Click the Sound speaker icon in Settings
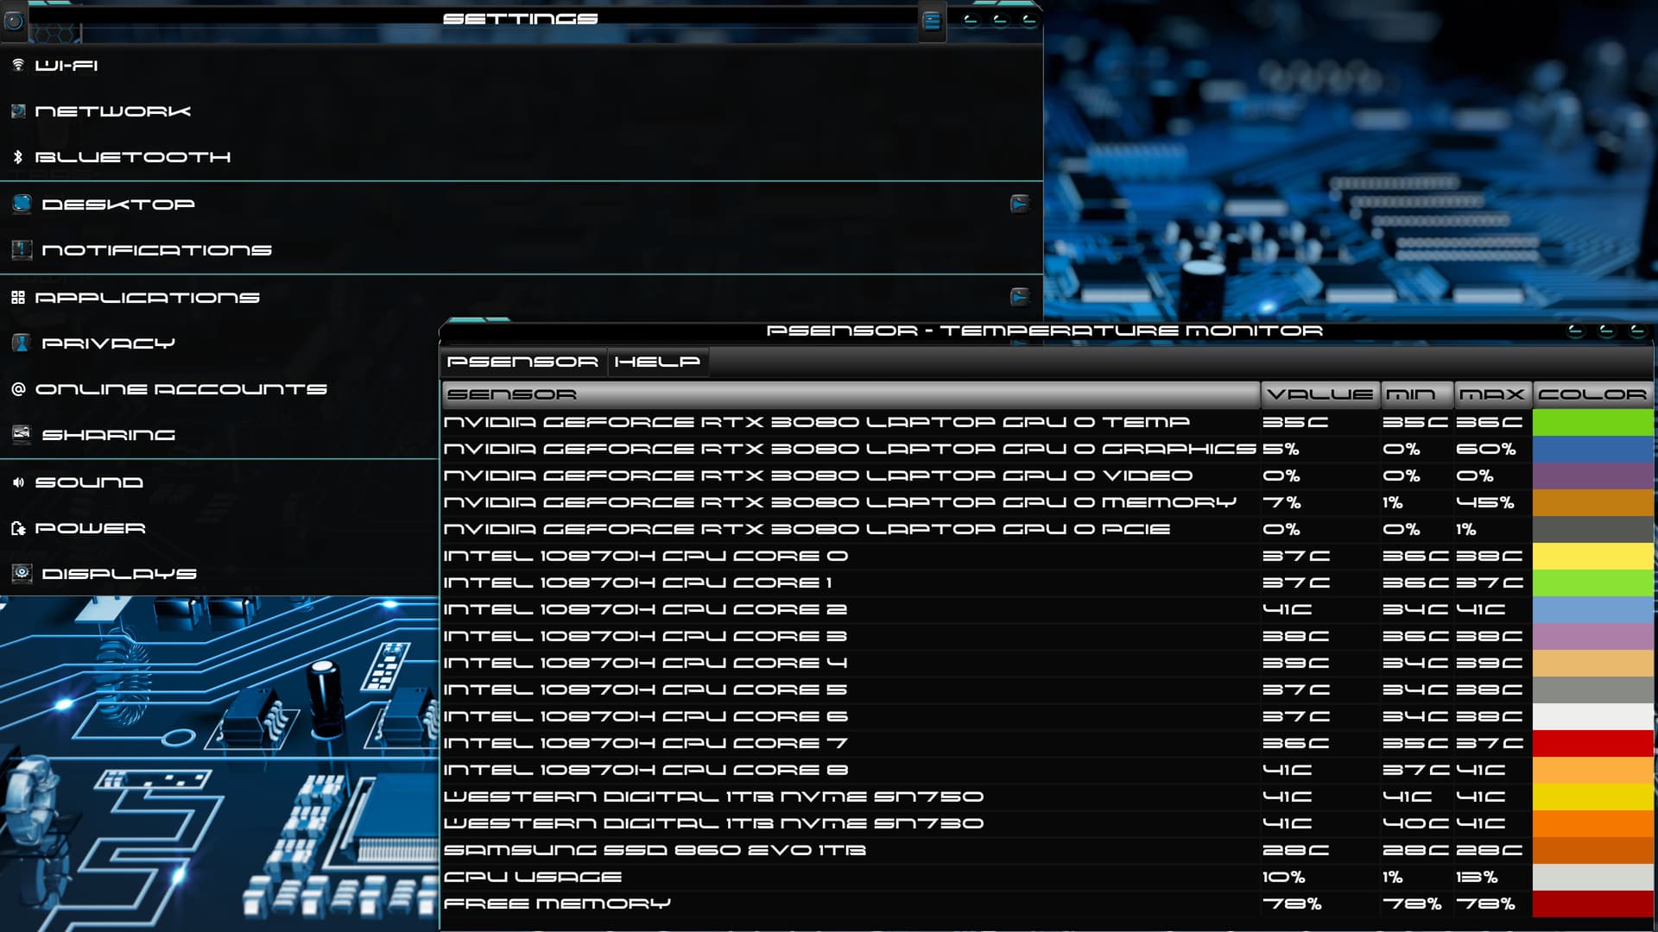The width and height of the screenshot is (1658, 932). click(18, 482)
